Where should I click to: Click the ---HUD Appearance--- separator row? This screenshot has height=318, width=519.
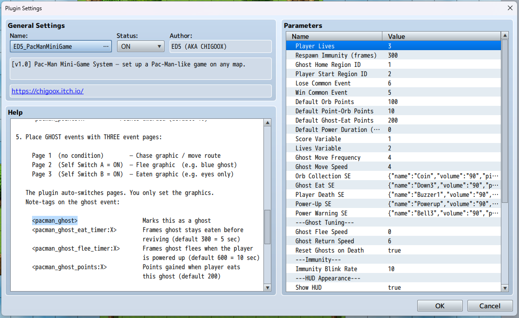point(394,278)
